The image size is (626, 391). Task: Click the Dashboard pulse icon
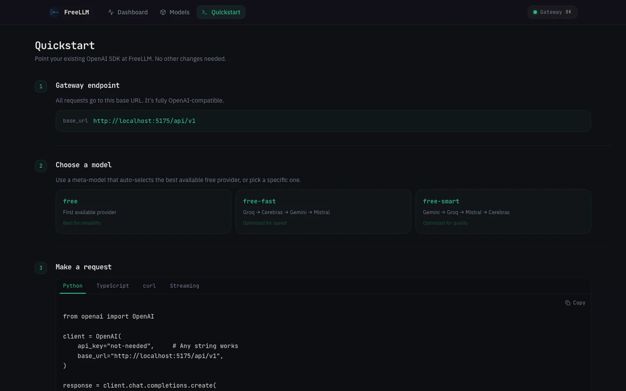coord(111,13)
